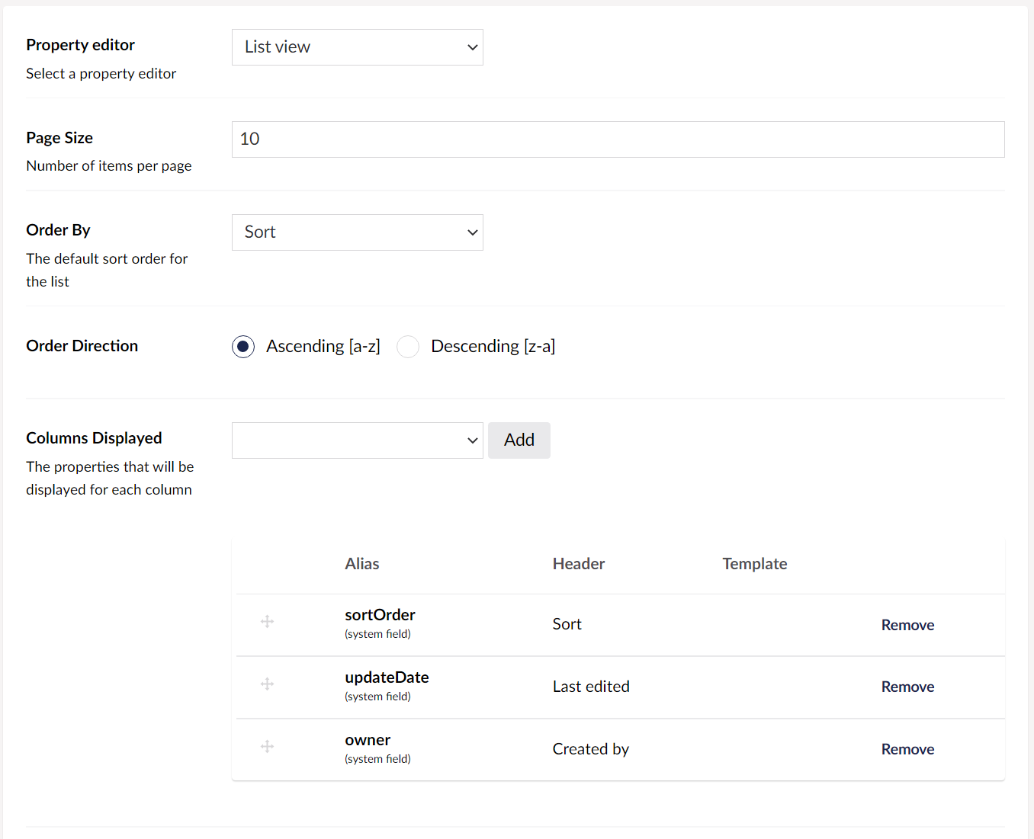1034x839 pixels.
Task: Open the Order By Sort dropdown
Action: [358, 232]
